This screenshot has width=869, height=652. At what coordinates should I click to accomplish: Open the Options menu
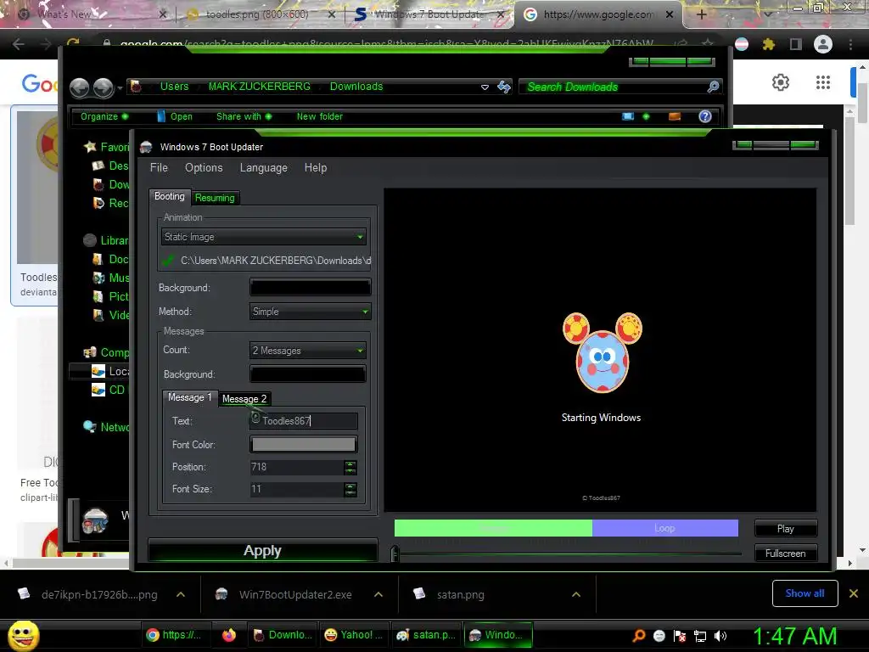click(x=204, y=167)
